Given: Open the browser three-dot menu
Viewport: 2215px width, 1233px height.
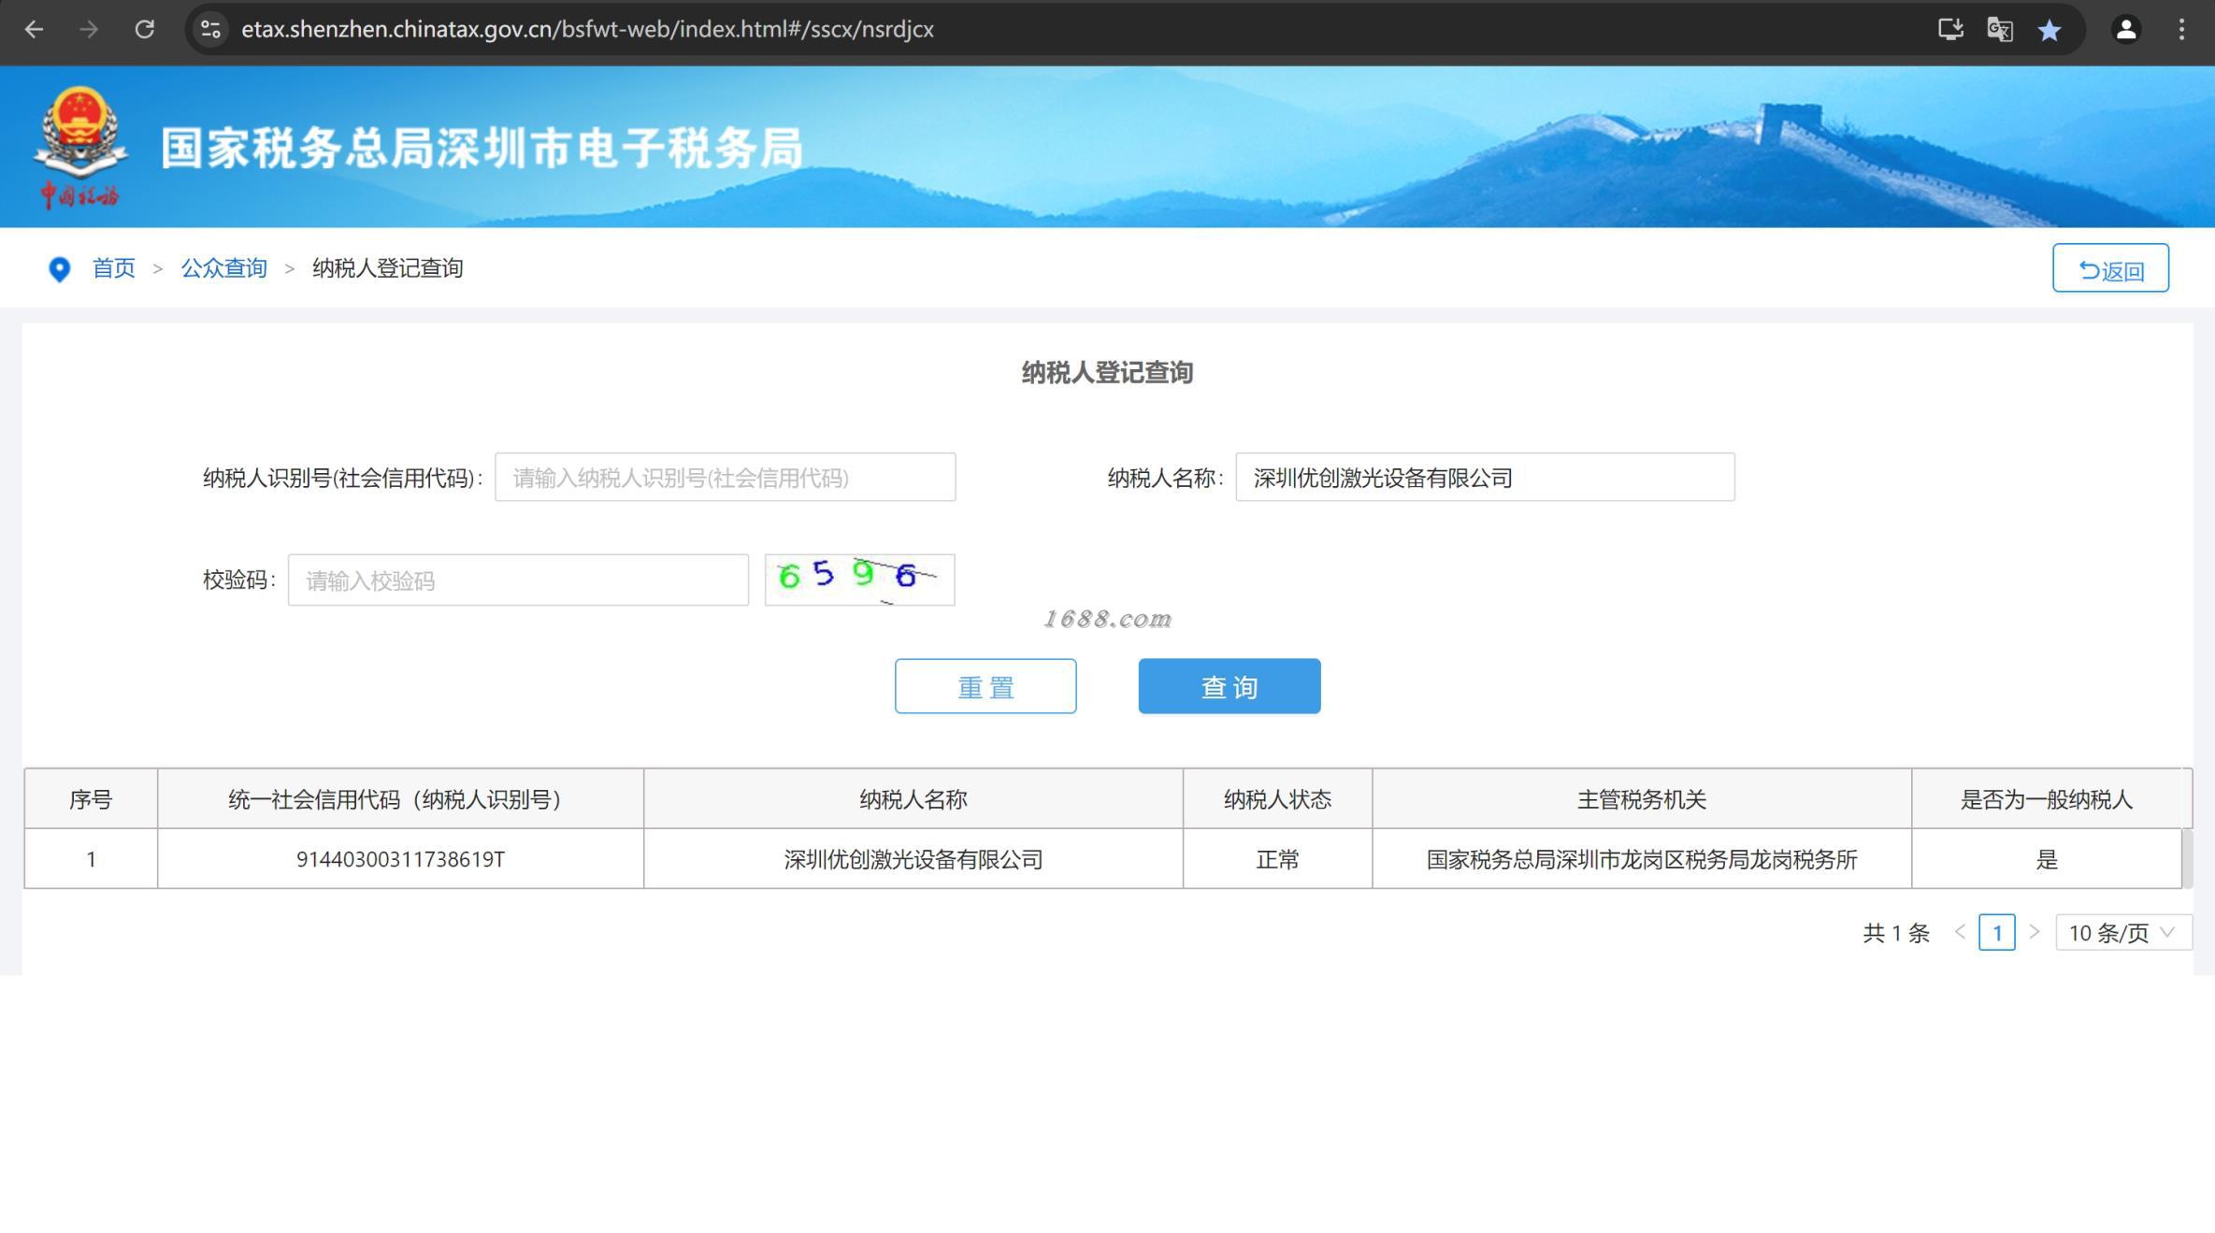Looking at the screenshot, I should [2181, 29].
